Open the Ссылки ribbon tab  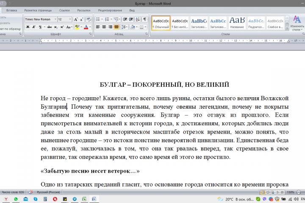(x=64, y=10)
